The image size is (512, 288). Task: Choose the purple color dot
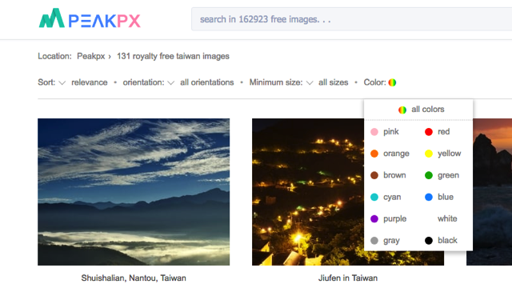[374, 218]
